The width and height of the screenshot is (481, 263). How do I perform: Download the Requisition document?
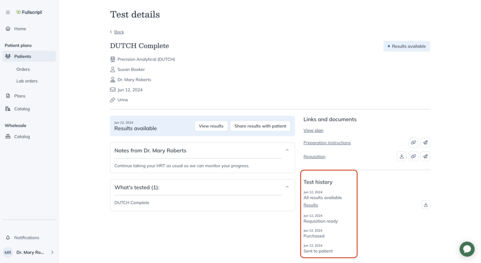click(x=402, y=157)
